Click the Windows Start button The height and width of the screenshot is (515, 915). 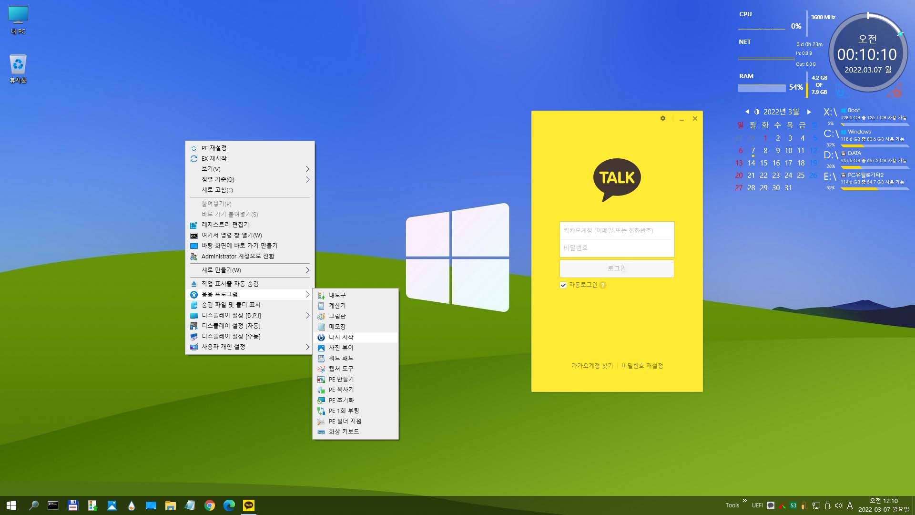coord(11,505)
